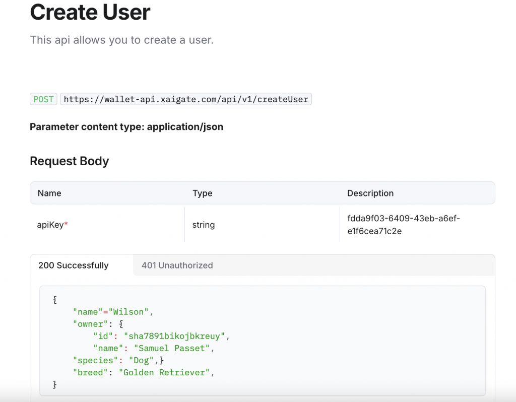This screenshot has width=516, height=402.
Task: Click the Name column header
Action: point(49,193)
